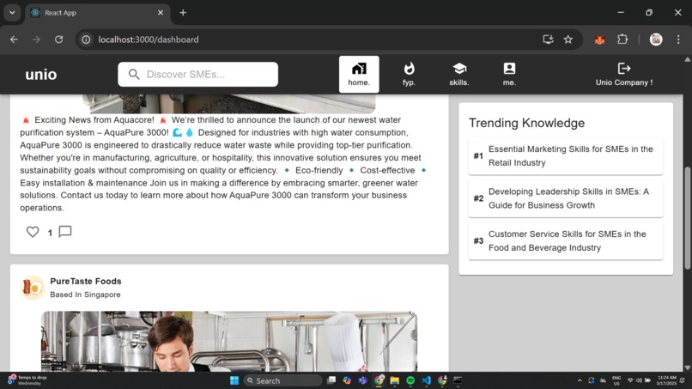Open the Chrome profile avatar
Screen dimensions: 692x389
(x=656, y=40)
